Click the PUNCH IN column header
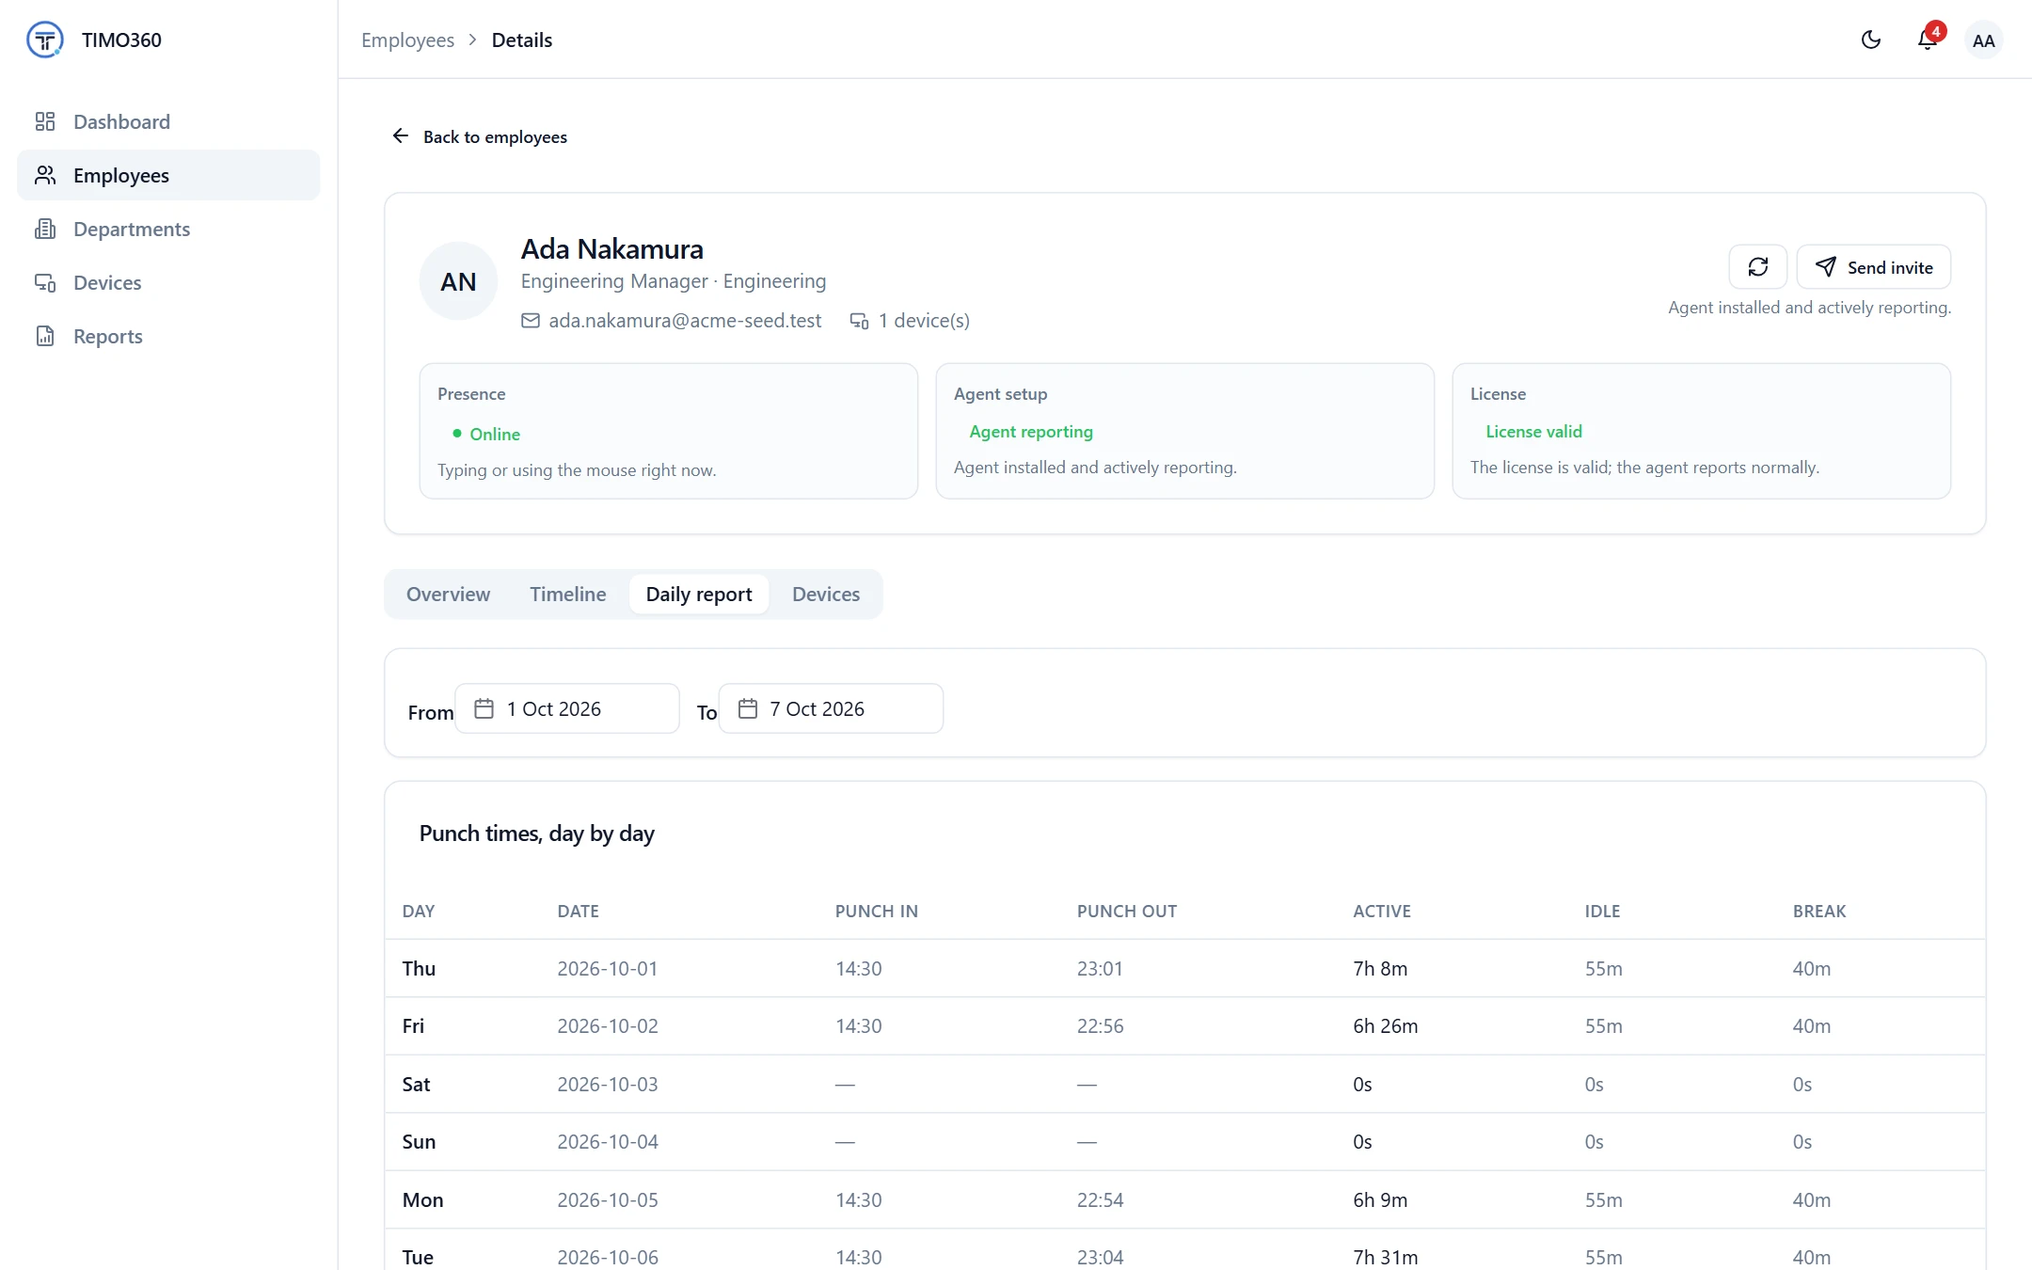The width and height of the screenshot is (2032, 1270). click(877, 912)
